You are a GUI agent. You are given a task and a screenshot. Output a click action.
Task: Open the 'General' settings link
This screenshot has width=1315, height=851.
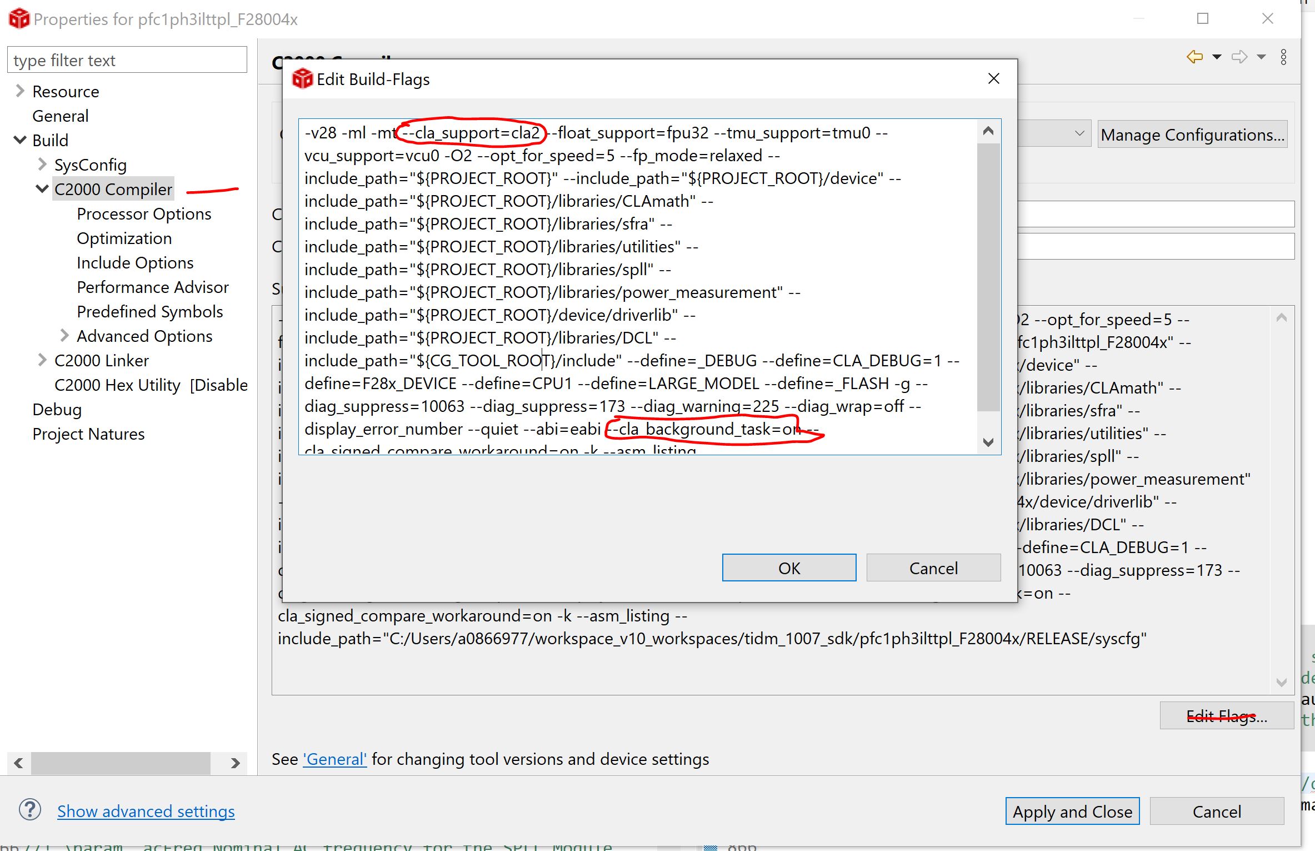(334, 759)
